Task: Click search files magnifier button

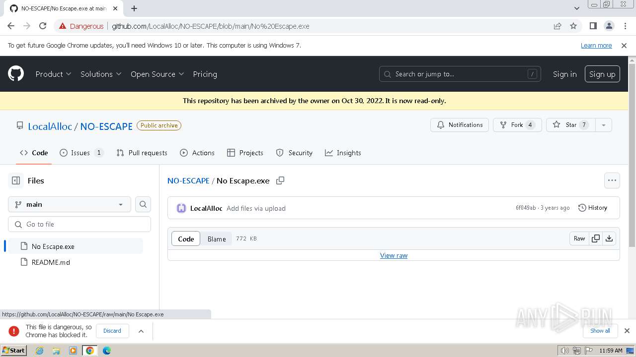Action: pyautogui.click(x=143, y=204)
